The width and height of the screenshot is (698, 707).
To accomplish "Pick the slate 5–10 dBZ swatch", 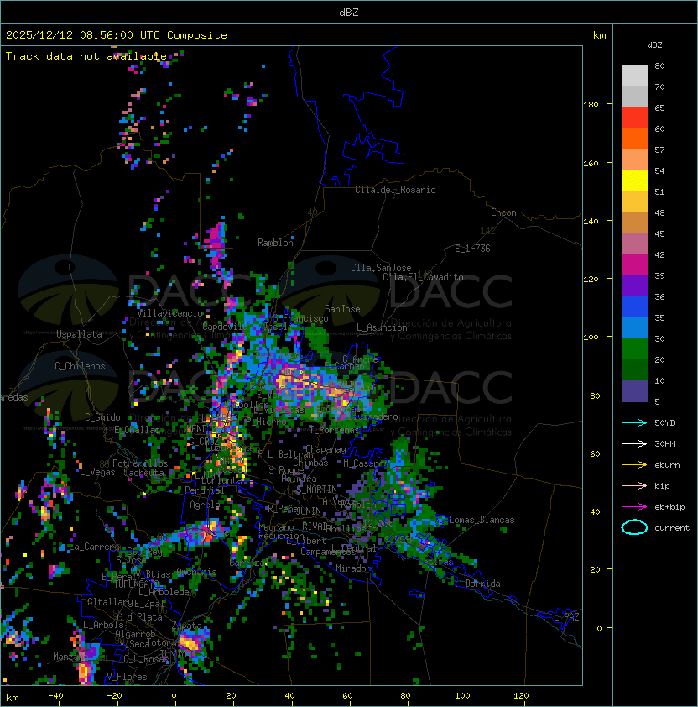I will [634, 391].
